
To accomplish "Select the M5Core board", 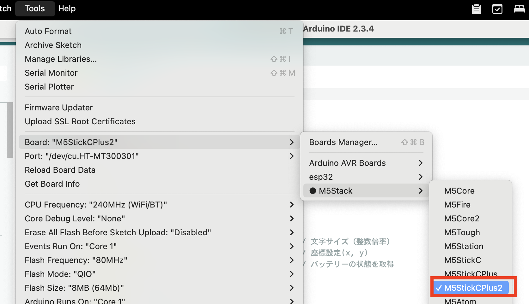I will tap(471, 191).
